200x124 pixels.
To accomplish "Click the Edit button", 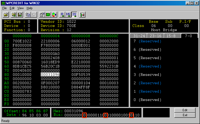I will (185, 110).
